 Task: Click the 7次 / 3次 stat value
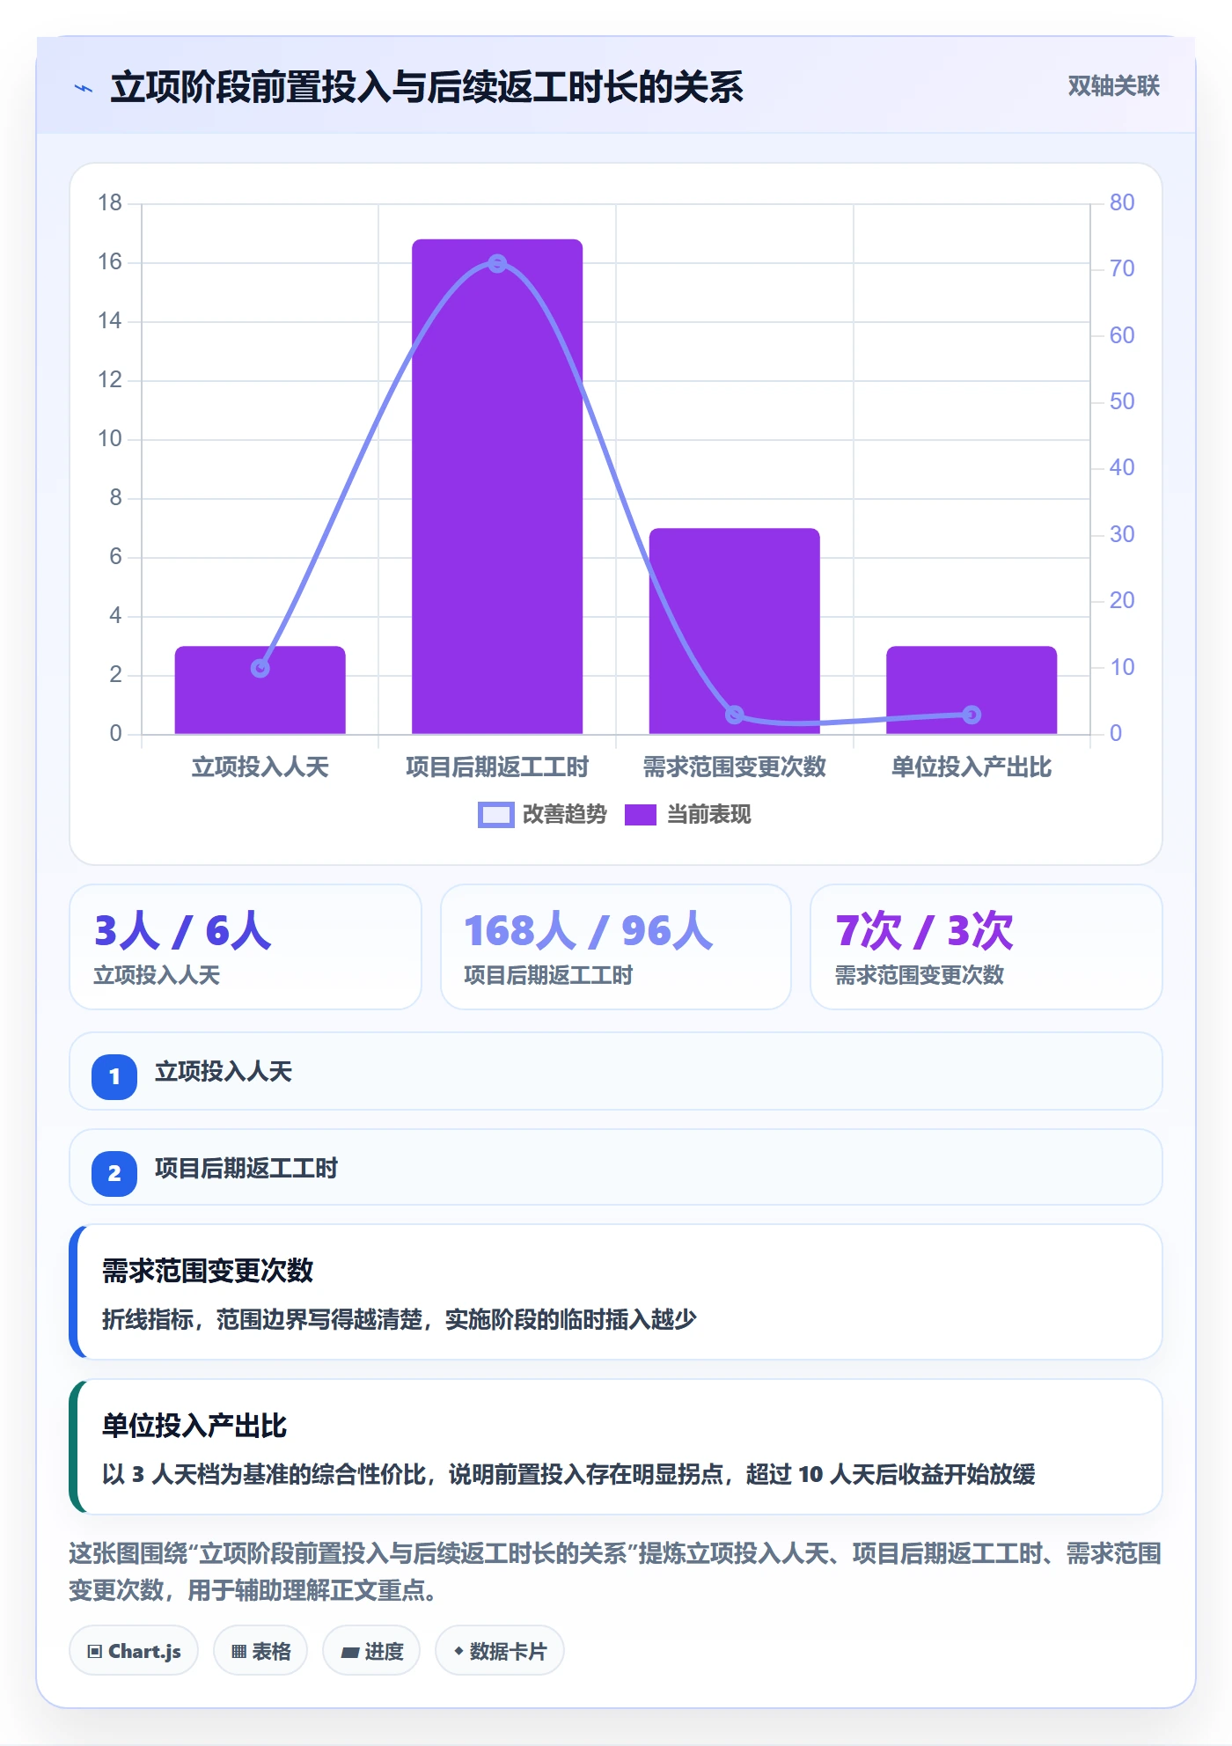click(x=925, y=931)
